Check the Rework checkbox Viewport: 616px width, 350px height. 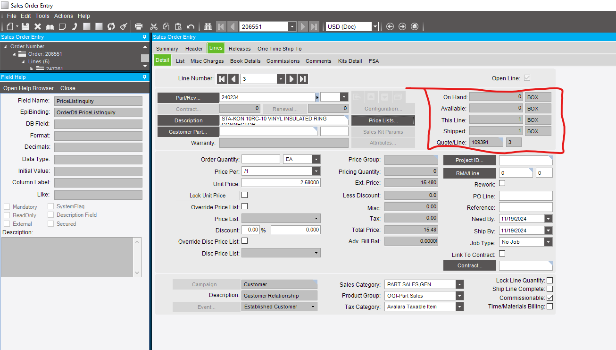502,183
